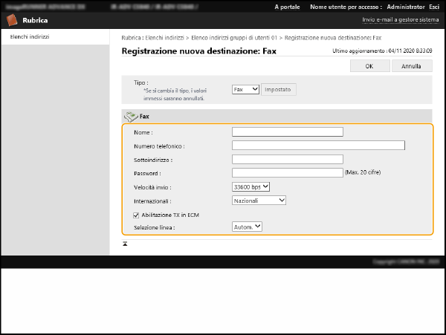Viewport: 446px width, 335px height.
Task: Select Elenchi indirizzi in the sidebar
Action: [30, 36]
